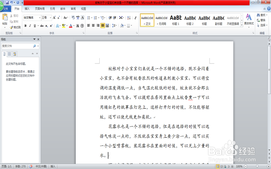Open the Change Case Aa dropdown
This screenshot has width=271, height=169.
[66, 18]
